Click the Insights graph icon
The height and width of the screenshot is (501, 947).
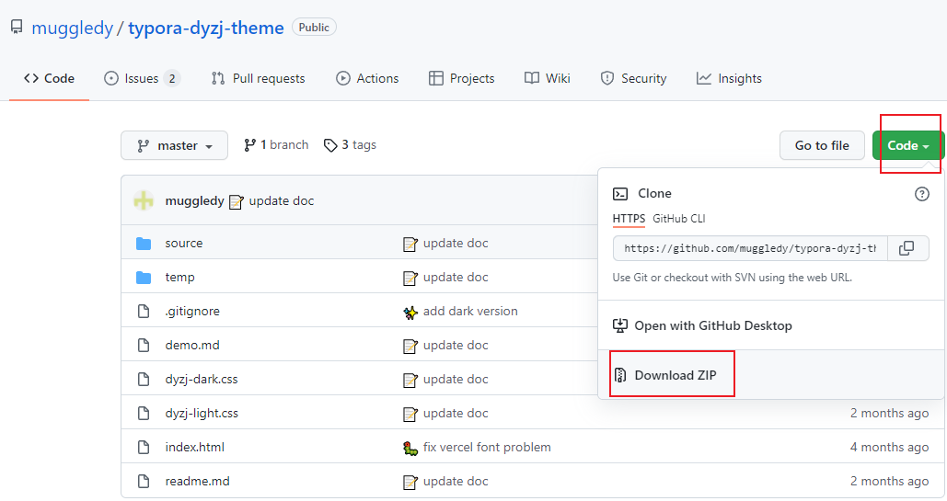coord(704,78)
